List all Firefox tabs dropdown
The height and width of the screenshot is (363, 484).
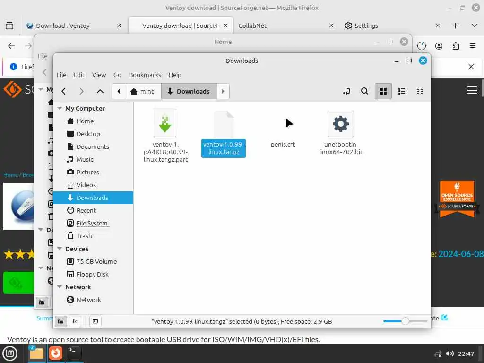(x=475, y=26)
